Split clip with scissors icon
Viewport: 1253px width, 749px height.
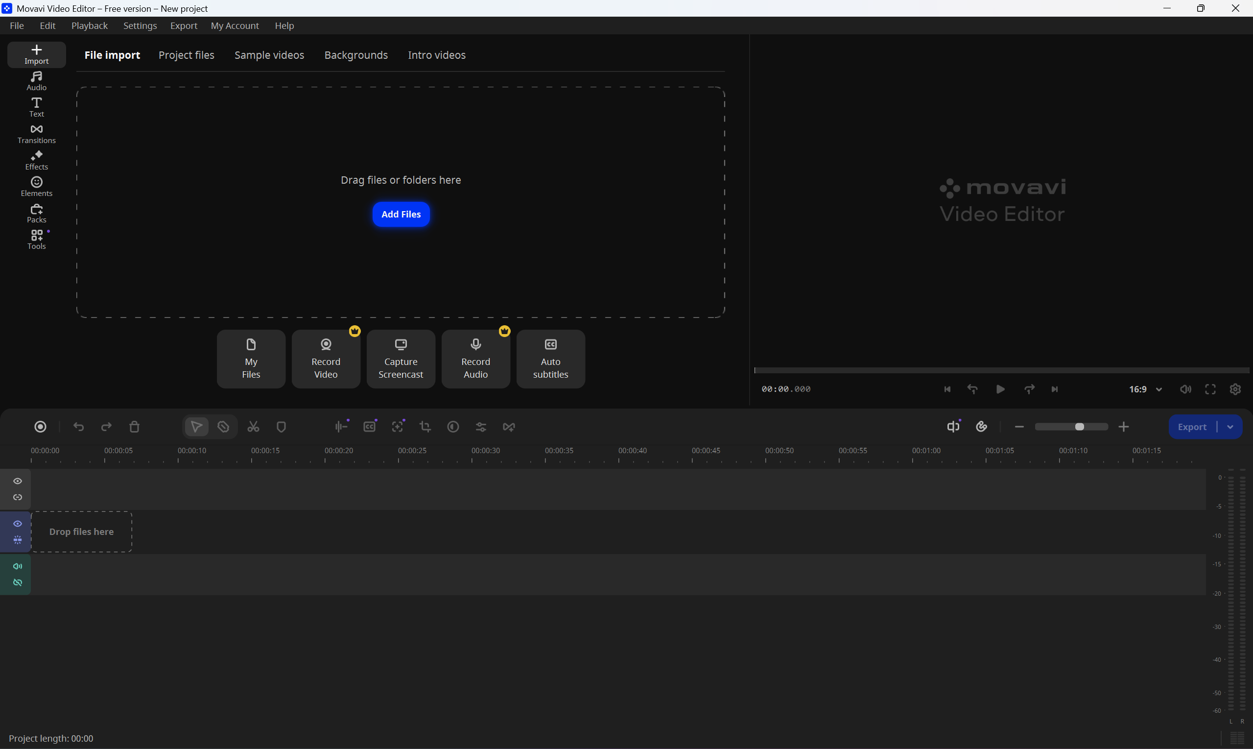(x=253, y=427)
